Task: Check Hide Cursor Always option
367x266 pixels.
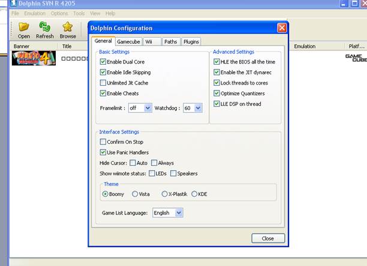Action: [x=154, y=163]
